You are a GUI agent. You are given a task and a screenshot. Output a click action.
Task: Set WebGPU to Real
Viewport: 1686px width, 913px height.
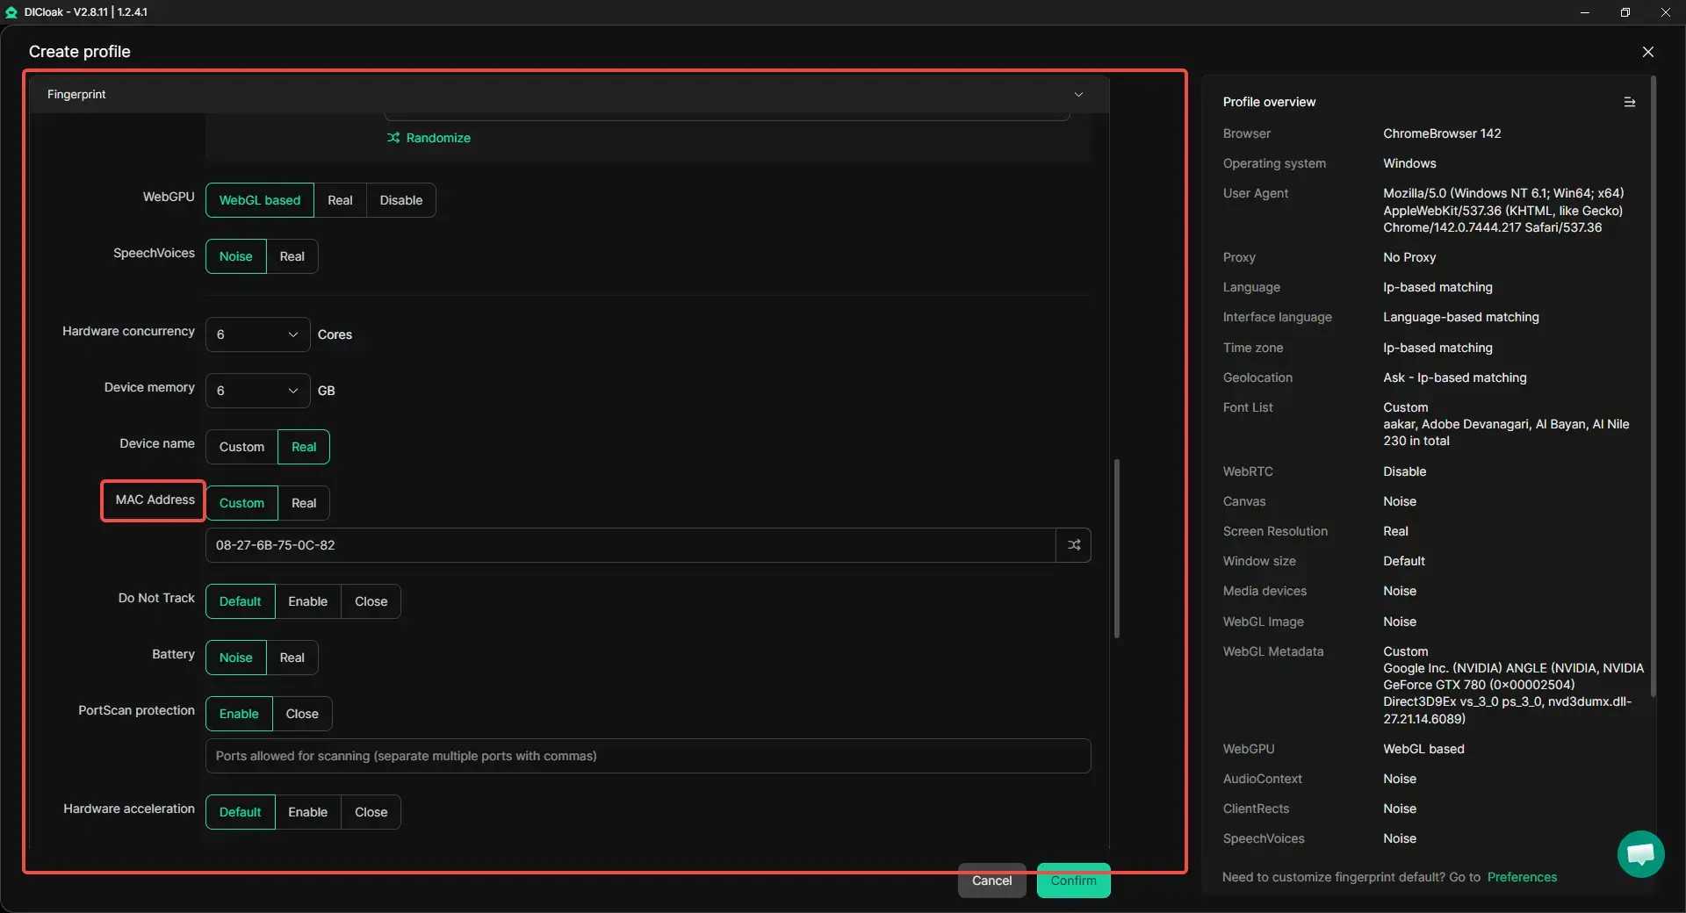[x=340, y=200]
